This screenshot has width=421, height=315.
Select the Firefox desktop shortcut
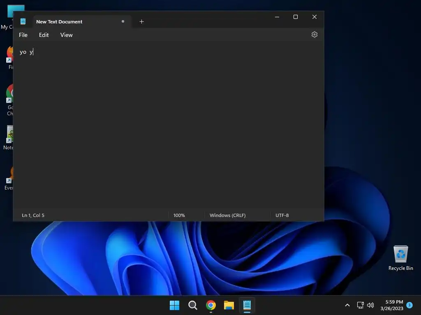(10, 57)
